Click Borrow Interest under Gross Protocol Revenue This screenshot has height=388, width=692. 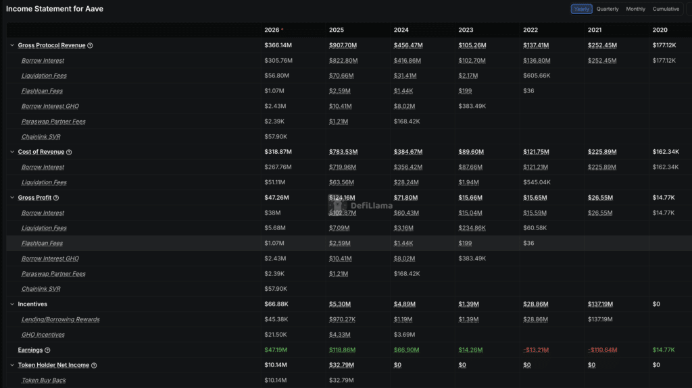coord(43,61)
